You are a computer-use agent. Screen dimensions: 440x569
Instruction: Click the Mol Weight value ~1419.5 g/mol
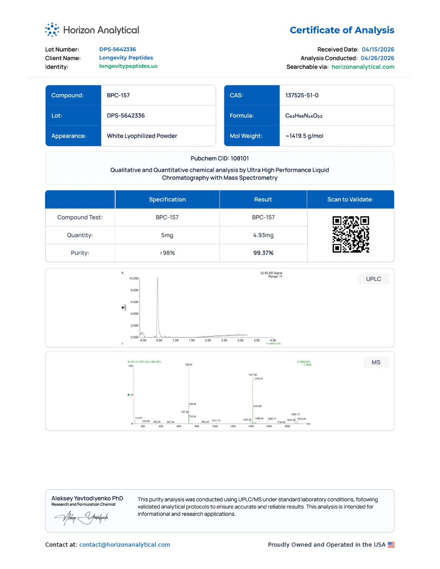point(304,136)
